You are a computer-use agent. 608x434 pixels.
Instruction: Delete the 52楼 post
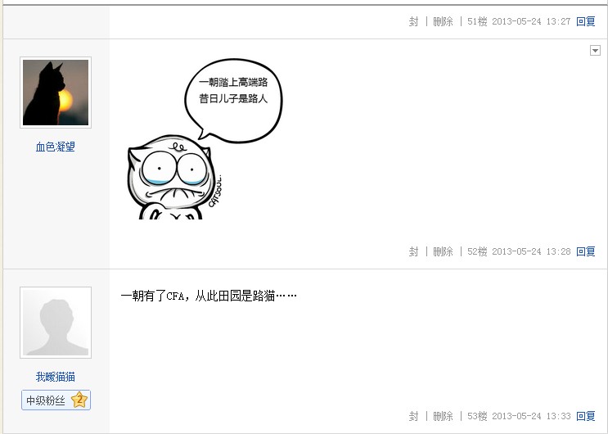point(443,251)
